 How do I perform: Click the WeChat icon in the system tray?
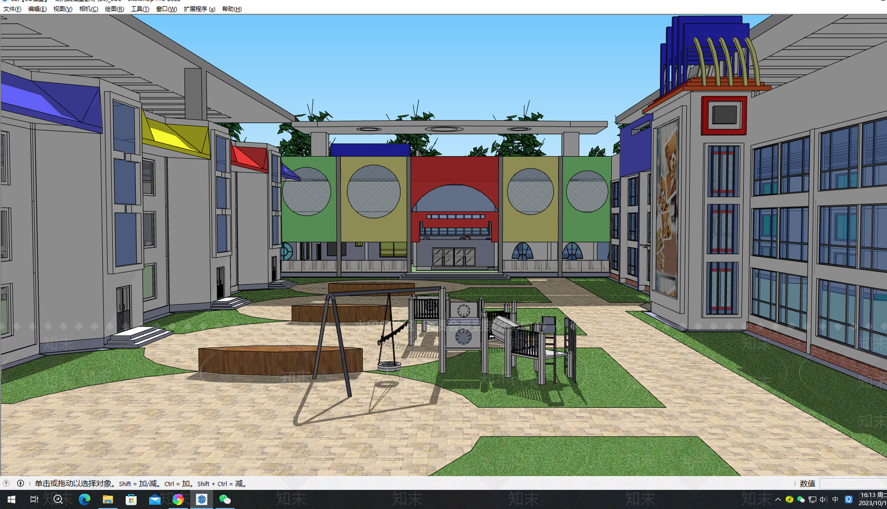click(x=801, y=500)
